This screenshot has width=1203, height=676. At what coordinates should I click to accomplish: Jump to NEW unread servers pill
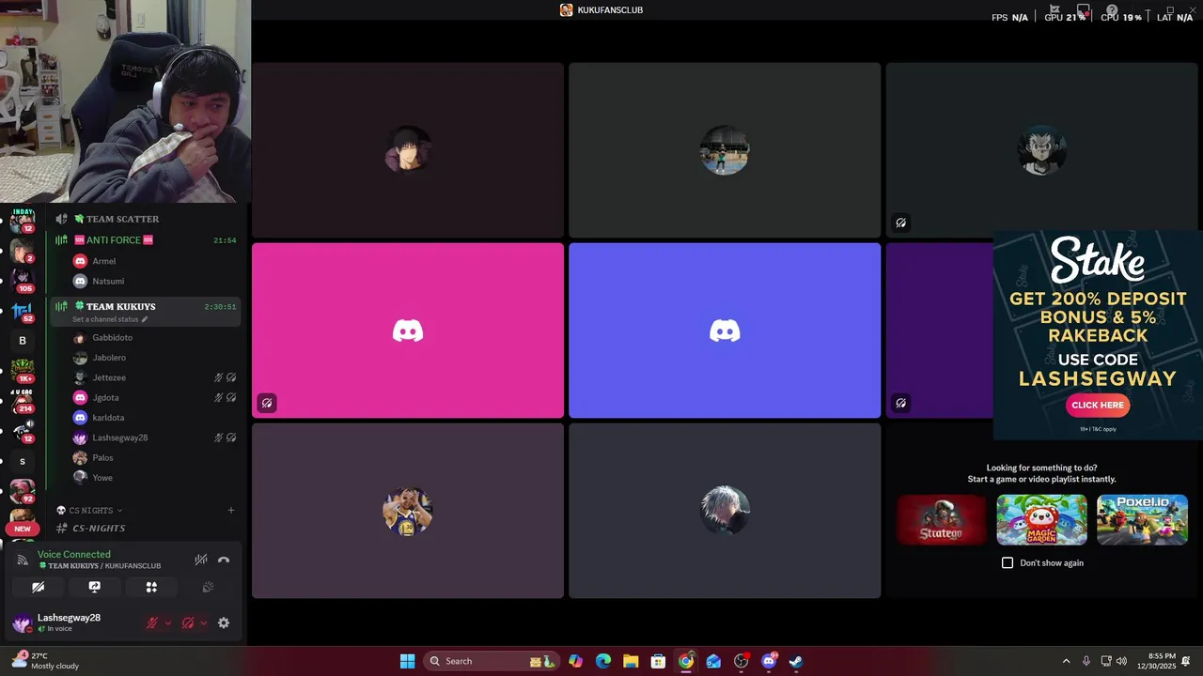[x=23, y=529]
